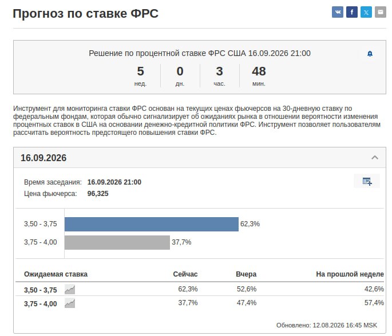
Task: Collapse the 16.09.2026 section chevron
Action: click(x=374, y=157)
